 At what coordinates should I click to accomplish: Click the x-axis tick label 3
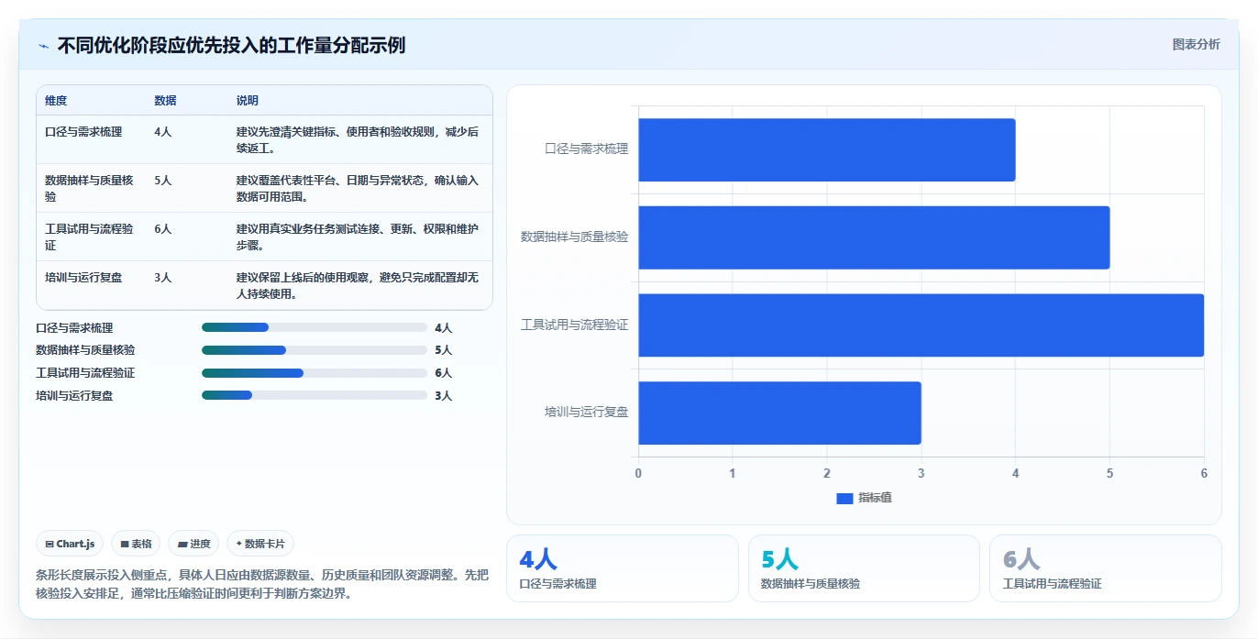(921, 473)
